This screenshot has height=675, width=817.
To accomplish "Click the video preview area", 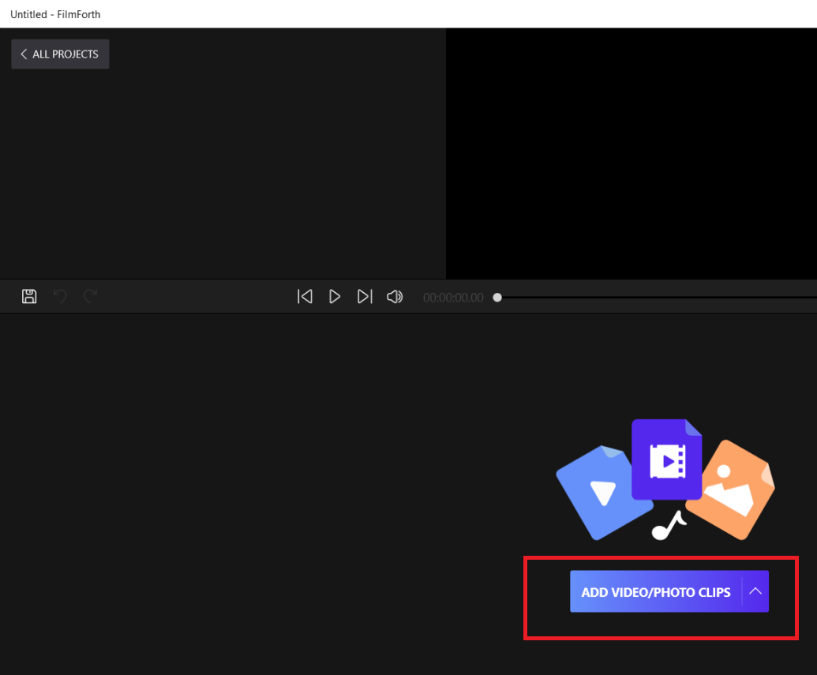I will coord(631,153).
